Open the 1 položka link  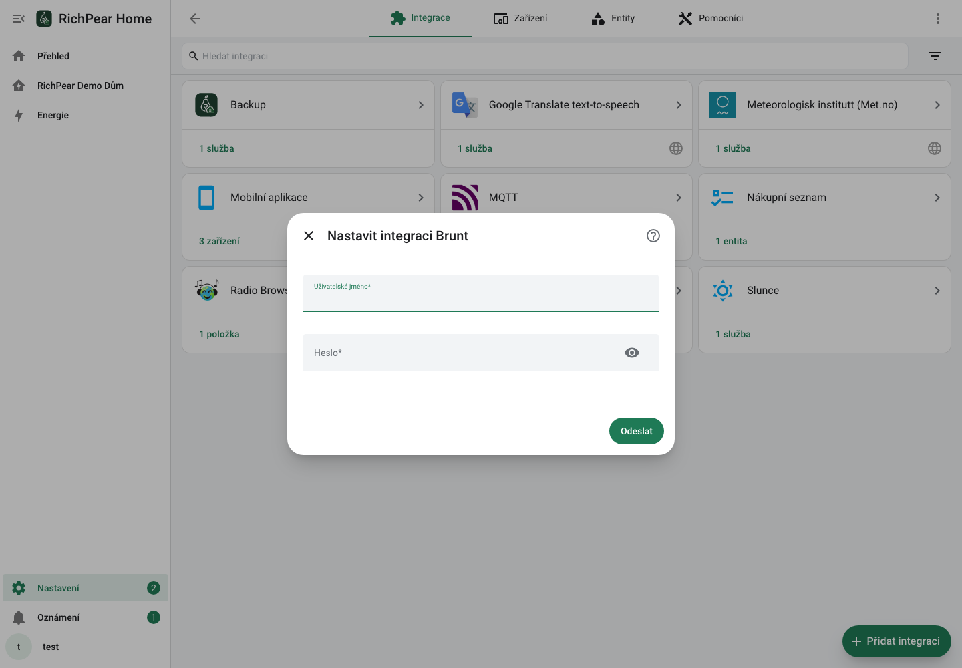coord(219,334)
